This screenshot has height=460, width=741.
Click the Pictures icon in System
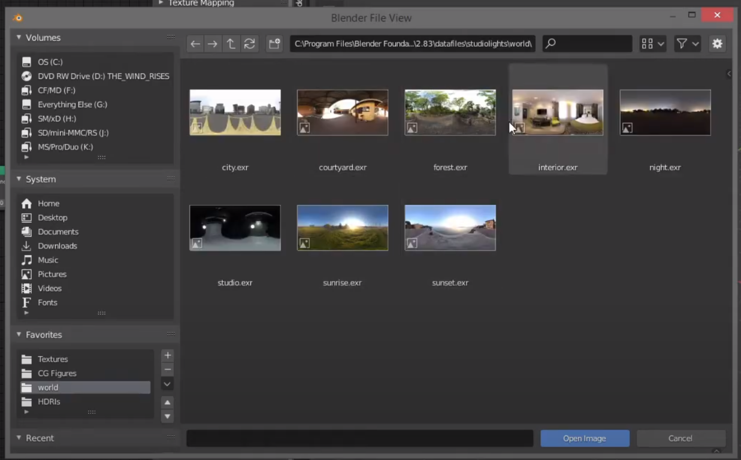click(x=26, y=274)
